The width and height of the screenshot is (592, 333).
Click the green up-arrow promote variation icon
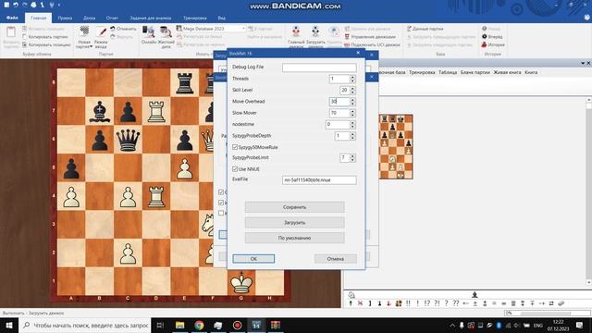click(x=351, y=303)
